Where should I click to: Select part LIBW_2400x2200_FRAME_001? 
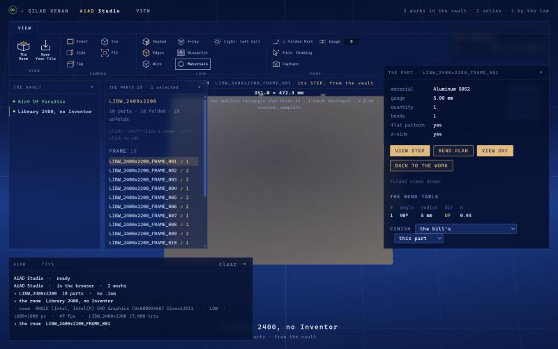(x=153, y=161)
